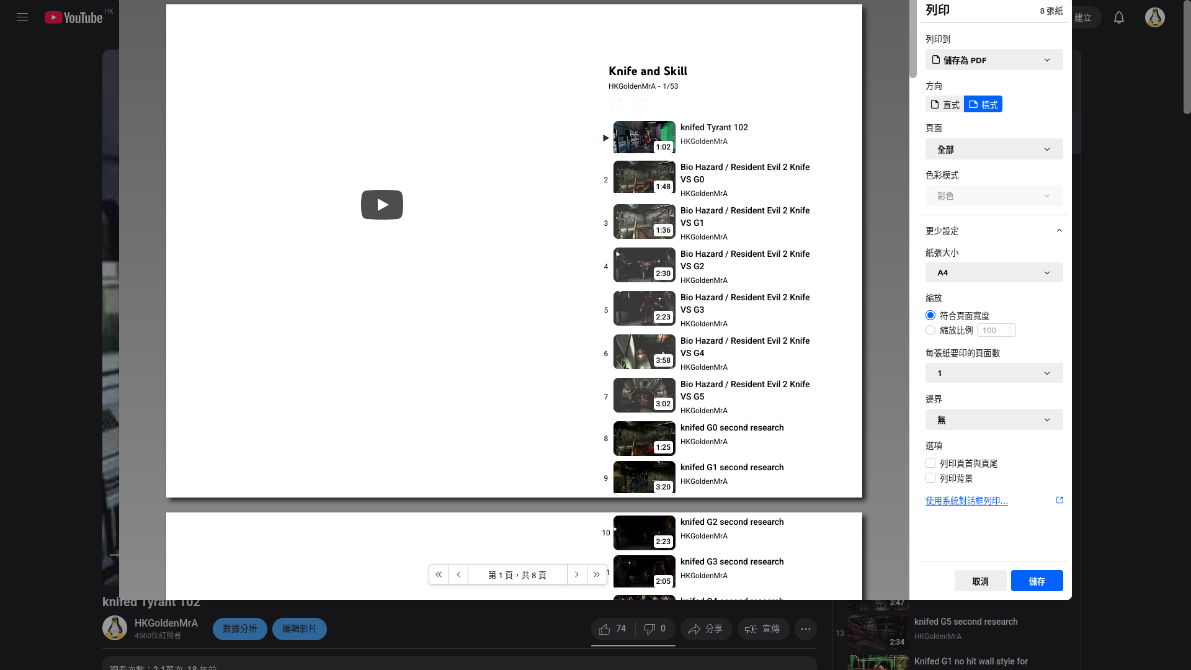Open the 列印到 destination dropdown
1191x670 pixels.
[x=994, y=60]
